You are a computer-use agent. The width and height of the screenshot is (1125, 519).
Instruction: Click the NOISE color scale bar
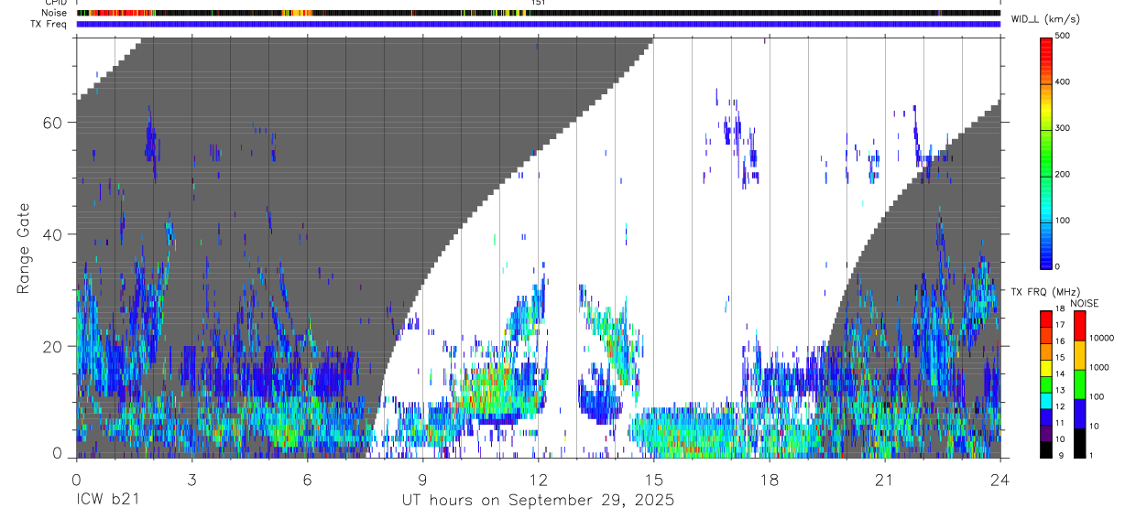[x=1080, y=384]
